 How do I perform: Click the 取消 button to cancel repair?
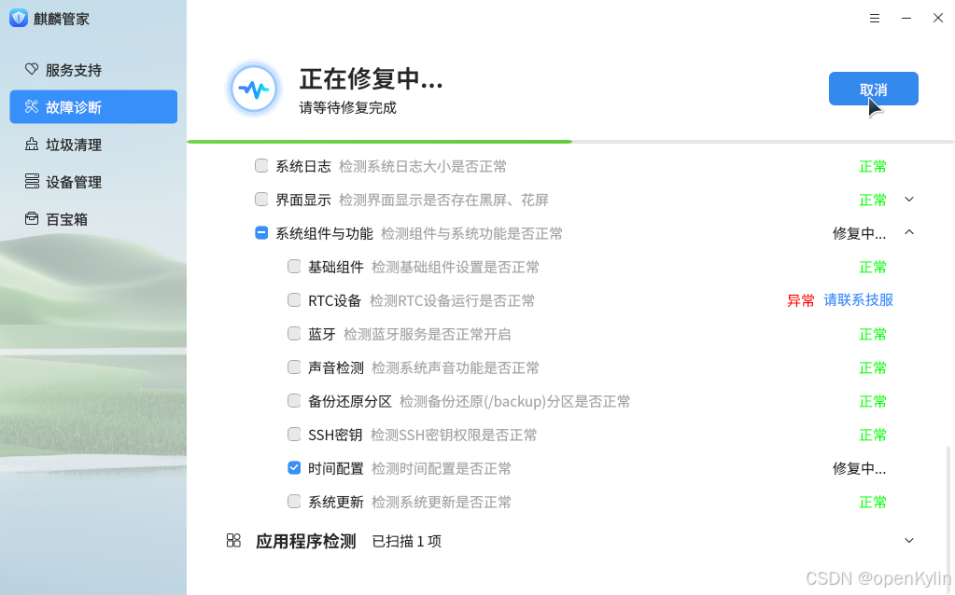874,89
